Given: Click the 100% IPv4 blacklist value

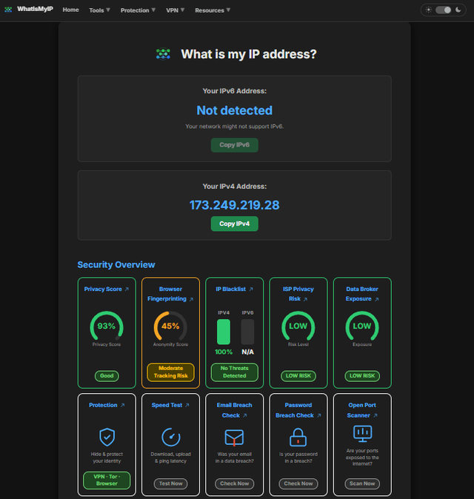Looking at the screenshot, I should (x=224, y=352).
